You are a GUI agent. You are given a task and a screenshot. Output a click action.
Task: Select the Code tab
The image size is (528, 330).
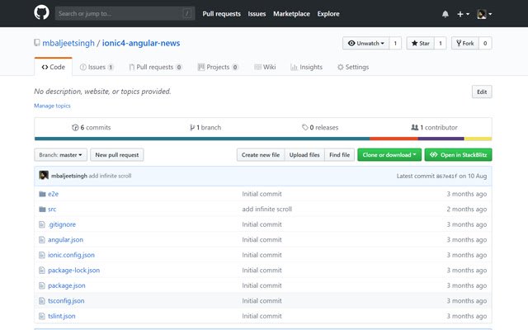point(53,67)
